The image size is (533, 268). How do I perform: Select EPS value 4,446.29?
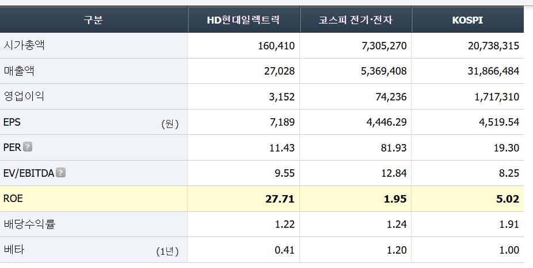click(x=386, y=122)
